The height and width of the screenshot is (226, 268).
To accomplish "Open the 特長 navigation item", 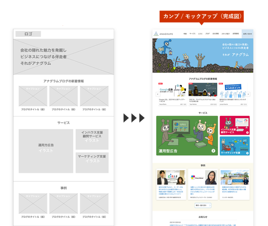I will (185, 33).
